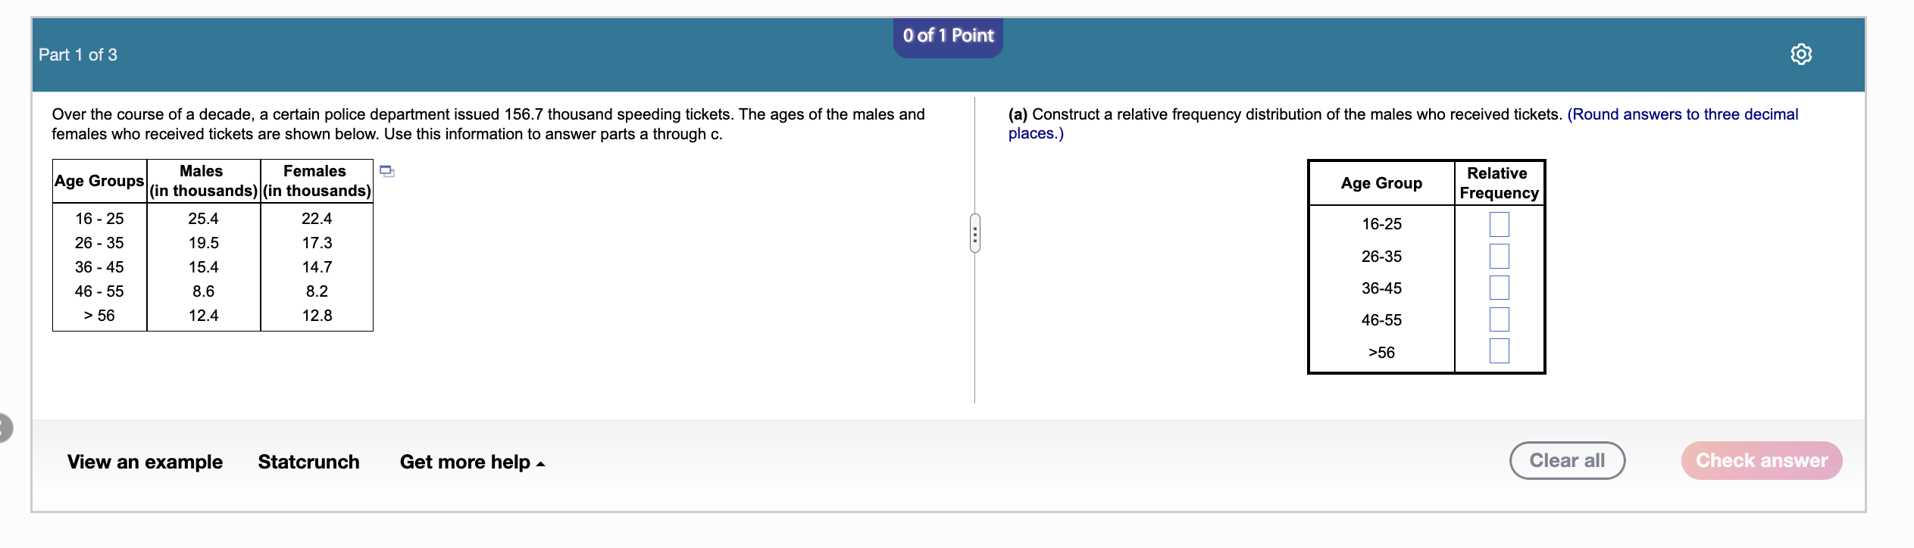Click the relative frequency box for 16-25
Image resolution: width=1914 pixels, height=548 pixels.
[x=1499, y=223]
